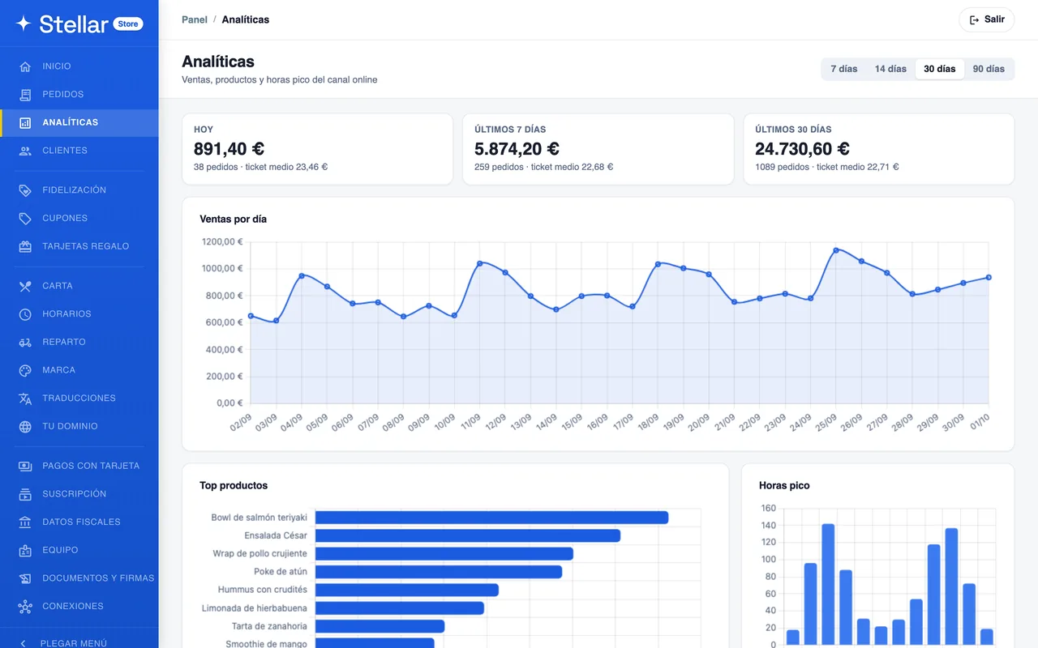Click the tallest Horas pico bar
Viewport: 1038px width, 648px height.
(828, 585)
